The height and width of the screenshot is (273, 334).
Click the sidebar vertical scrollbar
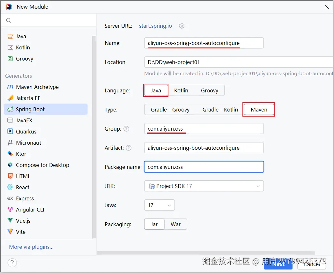point(94,137)
